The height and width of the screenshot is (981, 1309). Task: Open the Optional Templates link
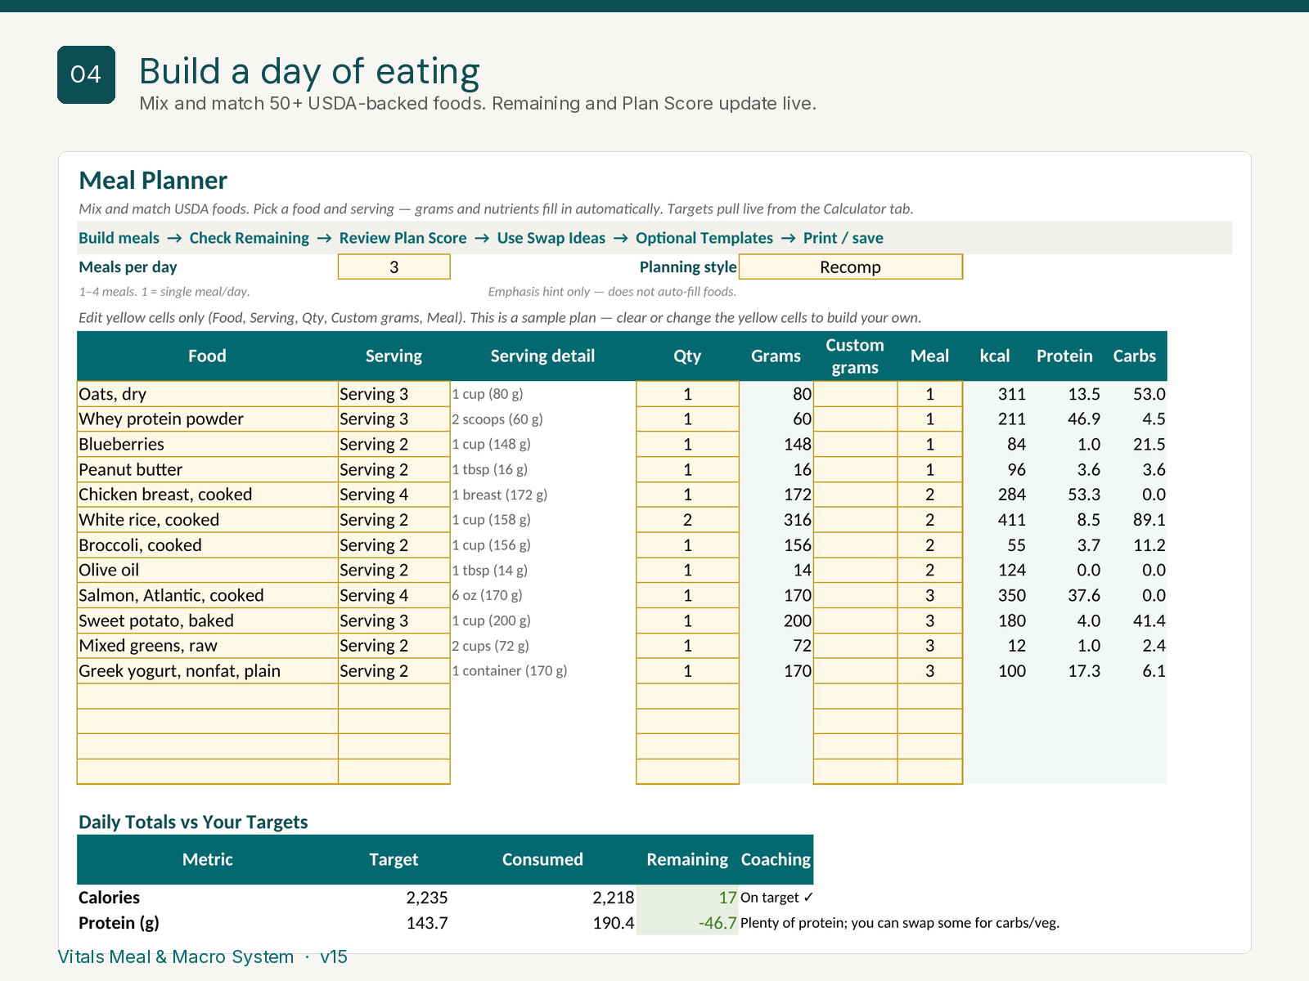point(704,238)
